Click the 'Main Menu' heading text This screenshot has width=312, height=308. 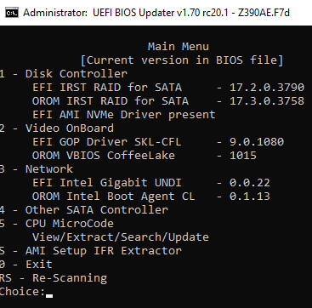point(179,47)
